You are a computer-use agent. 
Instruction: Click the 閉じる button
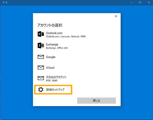tap(96, 101)
